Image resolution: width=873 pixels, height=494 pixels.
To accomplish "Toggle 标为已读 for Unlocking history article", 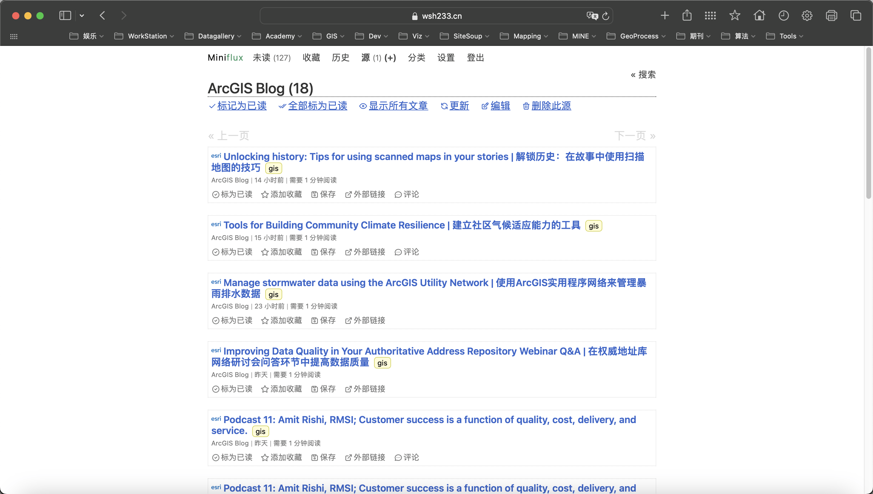I will tap(232, 194).
